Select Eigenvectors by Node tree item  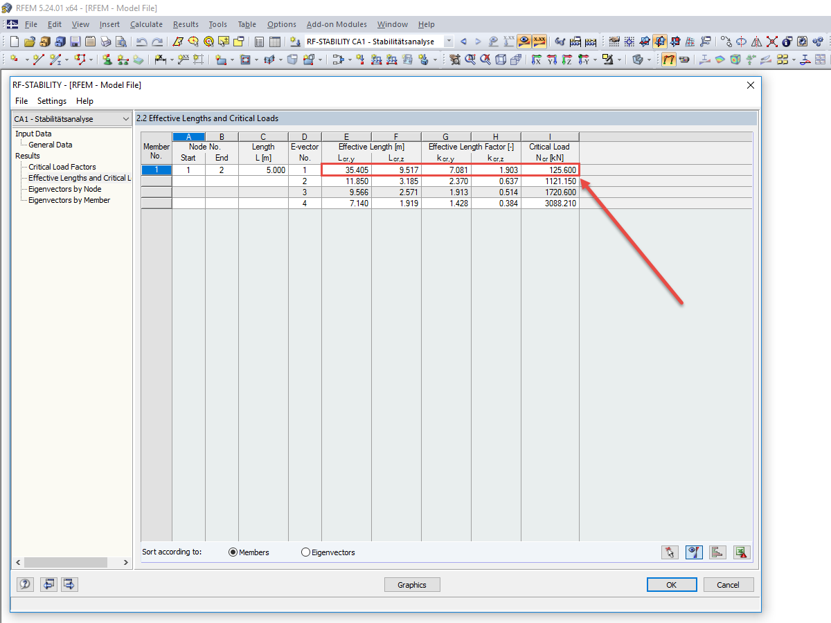64,189
